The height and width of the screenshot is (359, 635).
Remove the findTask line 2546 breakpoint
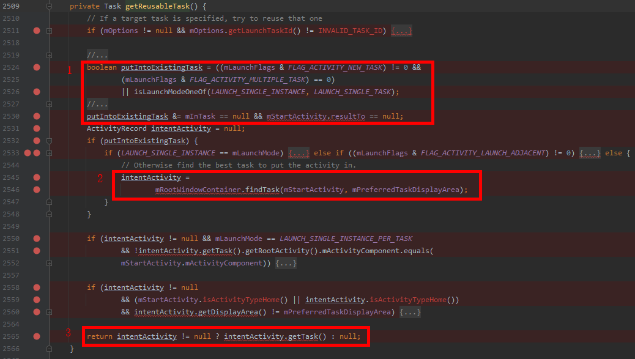click(x=37, y=190)
